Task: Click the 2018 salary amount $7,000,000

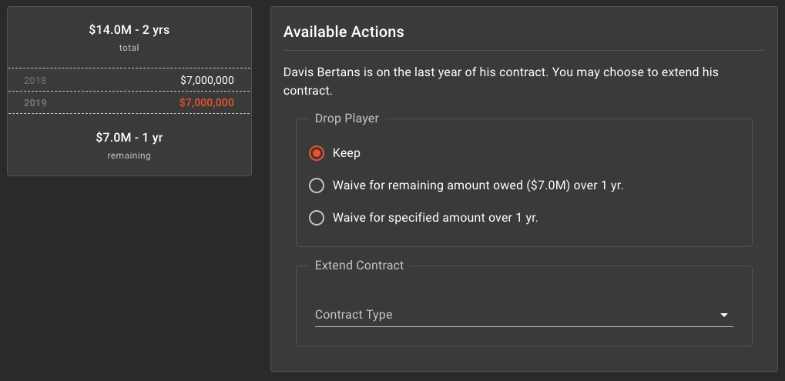Action: pos(206,80)
